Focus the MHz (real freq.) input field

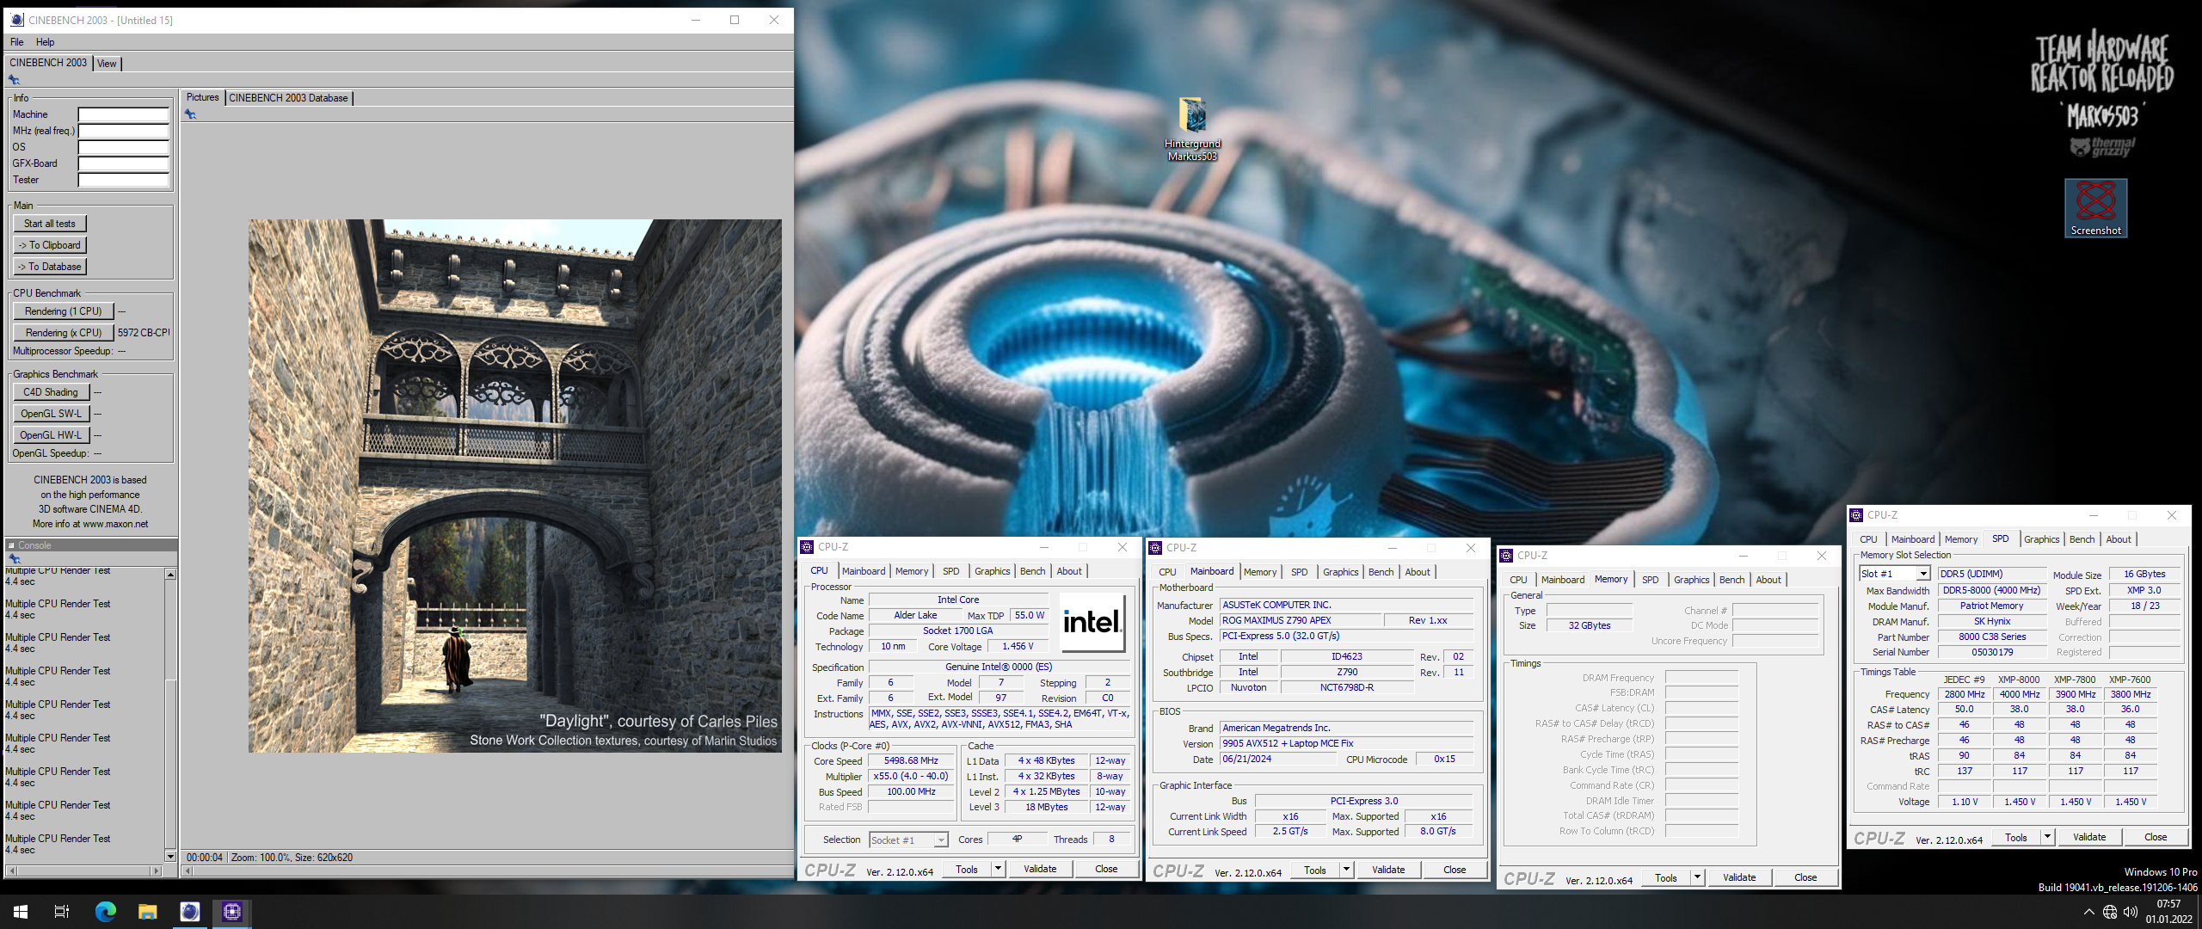tap(124, 131)
